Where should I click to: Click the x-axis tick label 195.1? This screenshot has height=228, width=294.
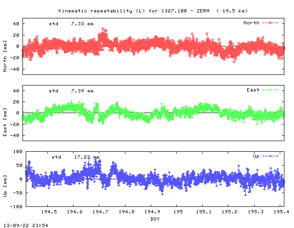pyautogui.click(x=204, y=212)
